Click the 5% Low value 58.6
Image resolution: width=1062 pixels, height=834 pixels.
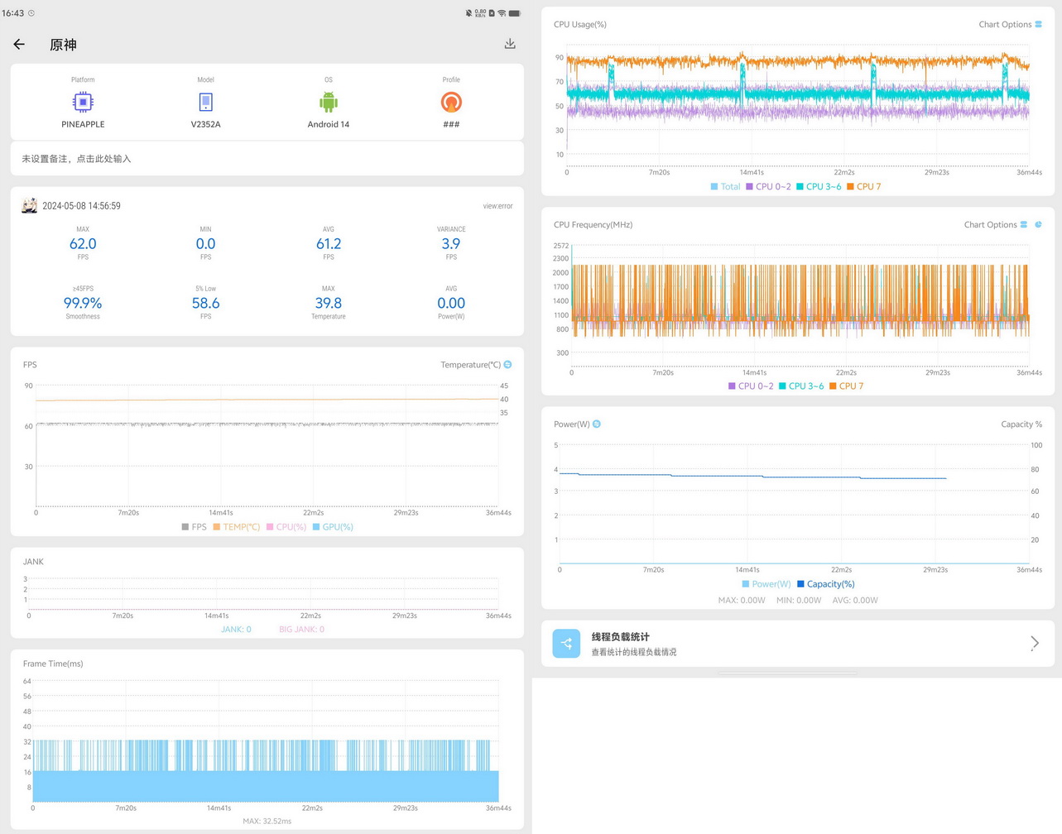pos(205,304)
